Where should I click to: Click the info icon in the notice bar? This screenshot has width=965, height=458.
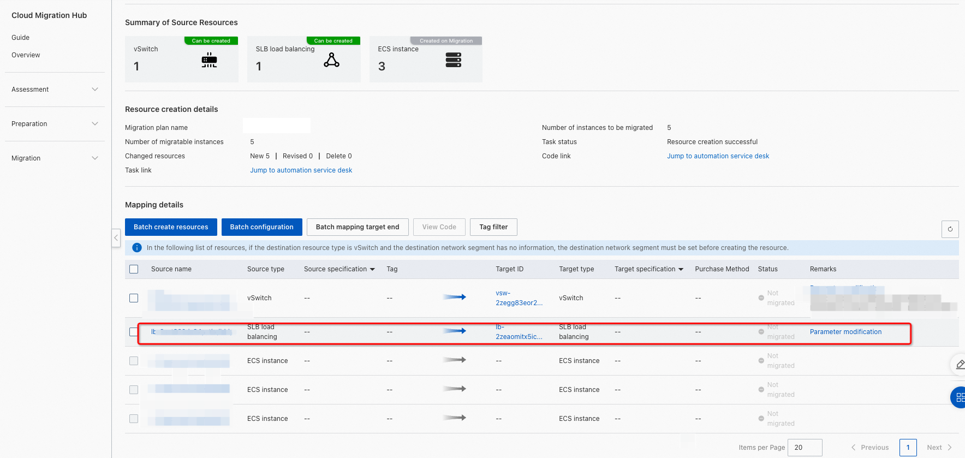tap(137, 248)
